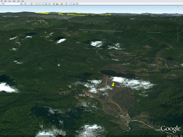Click The "Golfcourse" yellow pushpin placemark
Image resolution: width=183 pixels, height=137 pixels.
[113, 84]
